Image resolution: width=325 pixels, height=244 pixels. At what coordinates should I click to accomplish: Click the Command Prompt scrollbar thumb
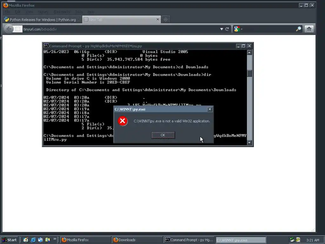(x=249, y=73)
